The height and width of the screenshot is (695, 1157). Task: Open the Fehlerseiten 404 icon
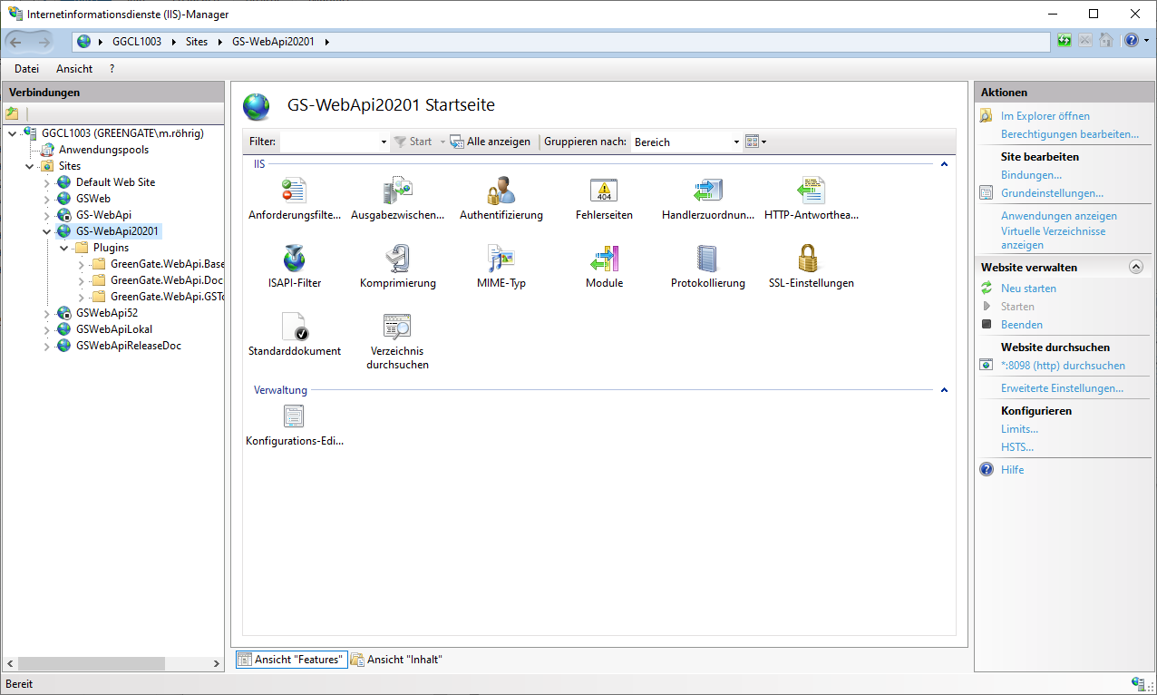(x=604, y=191)
